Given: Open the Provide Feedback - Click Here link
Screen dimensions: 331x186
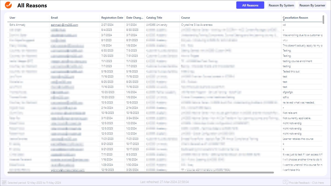Looking at the screenshot, I should point(307,182).
